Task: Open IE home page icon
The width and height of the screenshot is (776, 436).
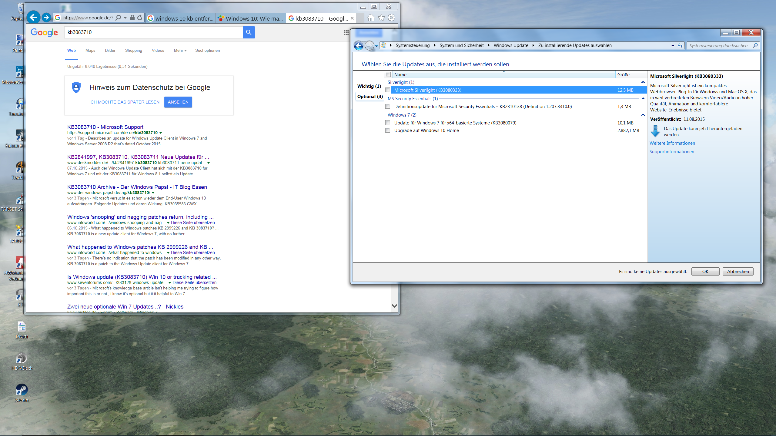Action: [x=371, y=18]
